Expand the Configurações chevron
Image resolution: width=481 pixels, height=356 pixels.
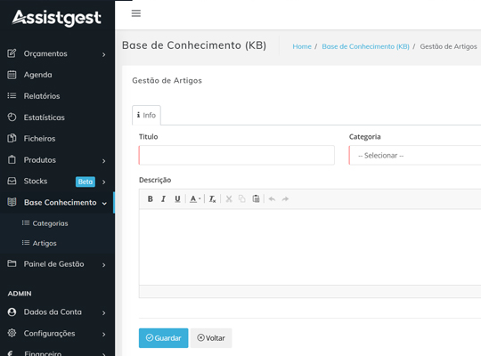[103, 335]
